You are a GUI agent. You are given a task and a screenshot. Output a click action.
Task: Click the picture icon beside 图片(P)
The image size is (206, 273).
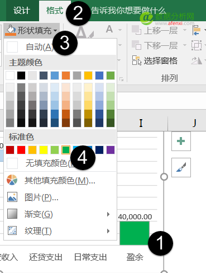pos(12,197)
